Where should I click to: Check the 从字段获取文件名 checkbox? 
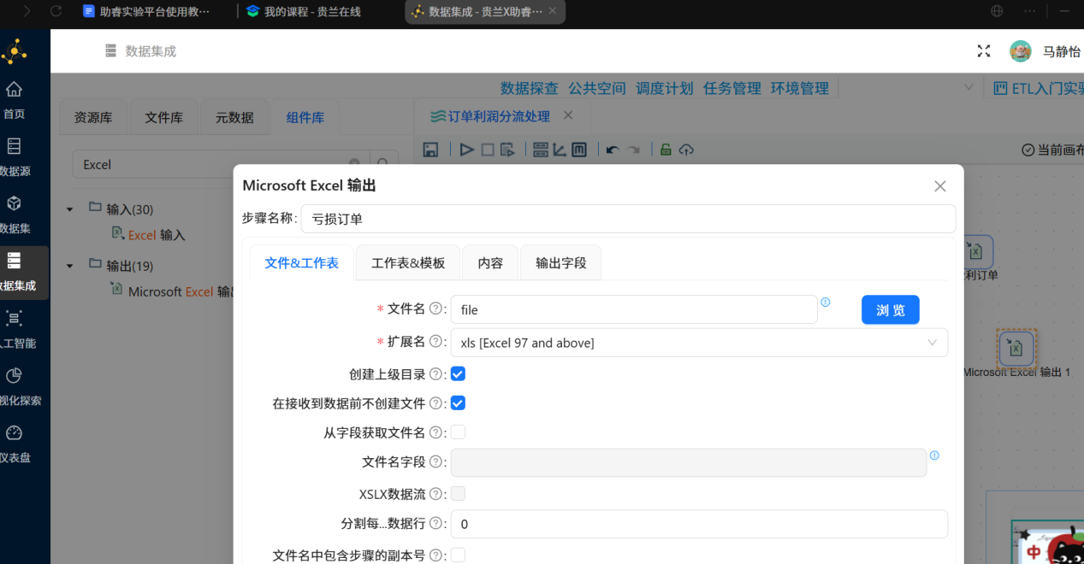pos(459,432)
